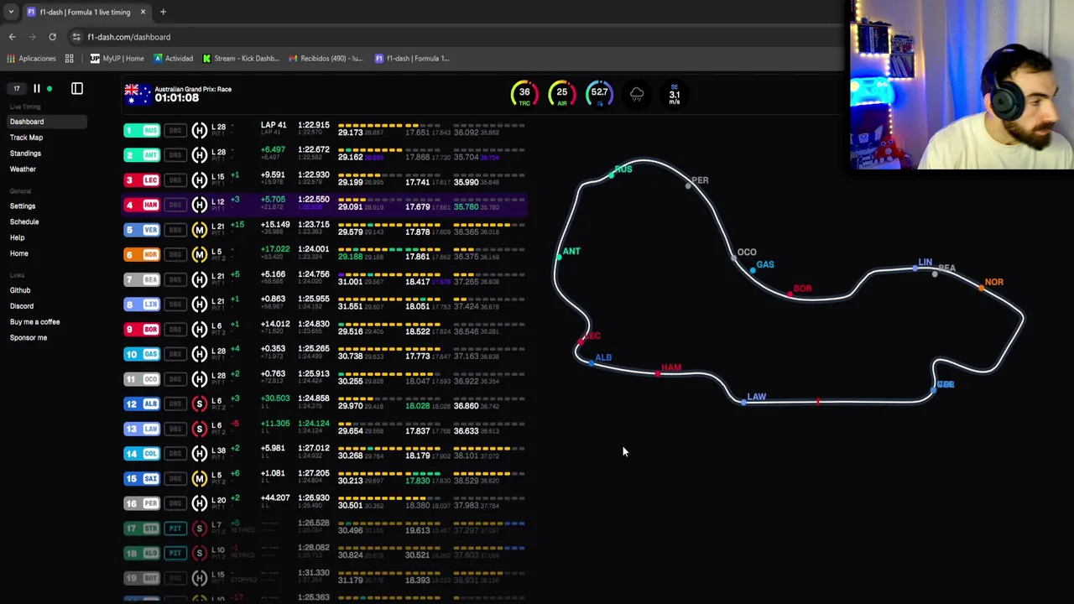Open the Aplicaciones bookmarks shortcut
This screenshot has height=604, width=1074.
pyautogui.click(x=32, y=59)
